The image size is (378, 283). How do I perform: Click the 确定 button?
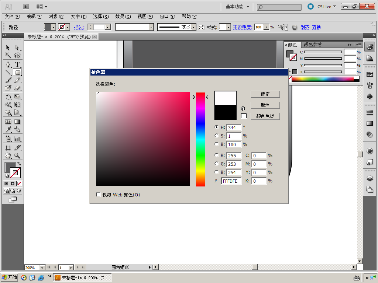pyautogui.click(x=265, y=94)
